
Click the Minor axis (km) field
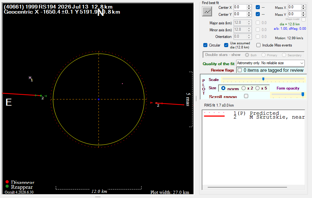click(240, 30)
